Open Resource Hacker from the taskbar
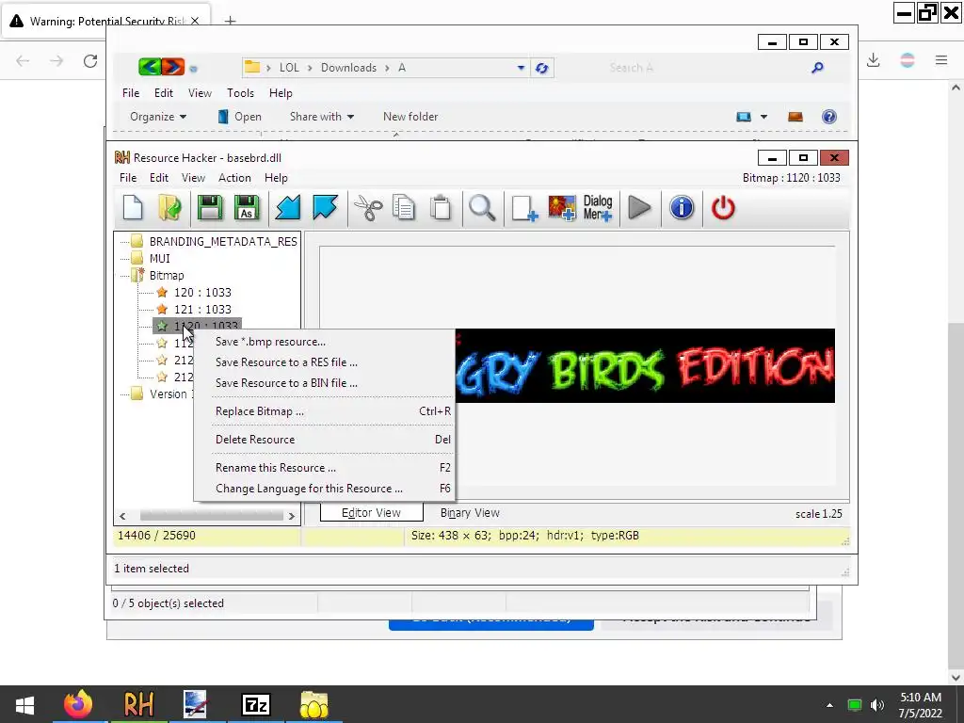 click(138, 704)
